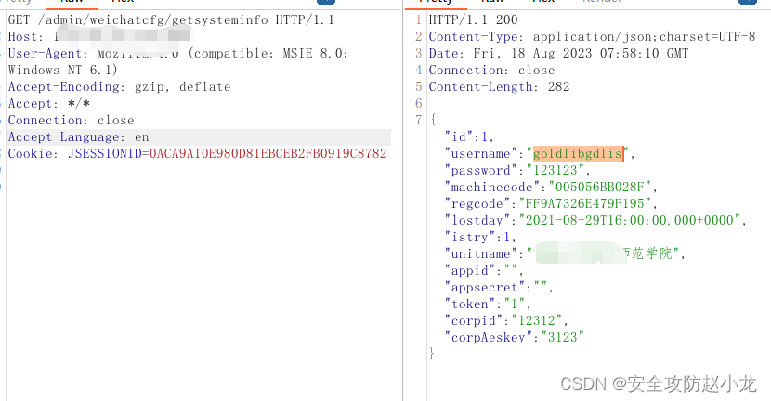Select the lostday value 2021-08-29T16:00:00.000+0000
Viewport: 771px width, 401px height.
click(x=630, y=221)
